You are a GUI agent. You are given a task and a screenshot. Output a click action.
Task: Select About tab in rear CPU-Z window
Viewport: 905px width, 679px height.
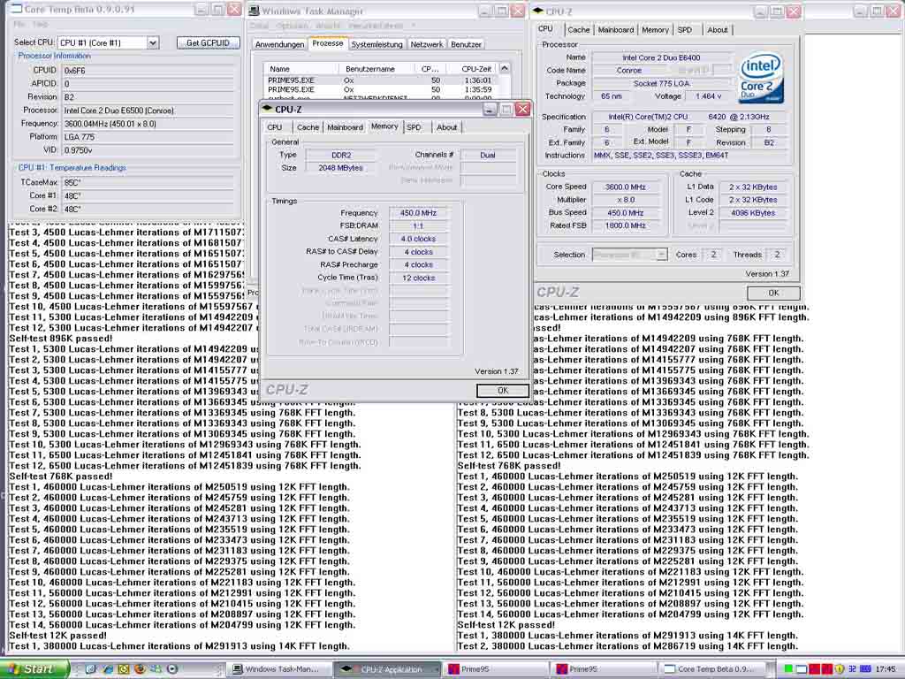click(718, 30)
